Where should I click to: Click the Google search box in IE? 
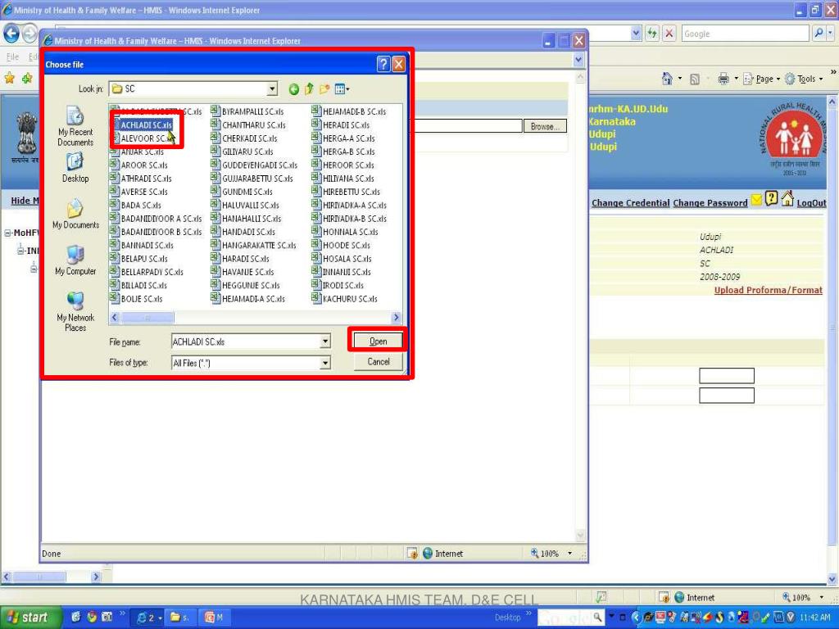coord(745,34)
